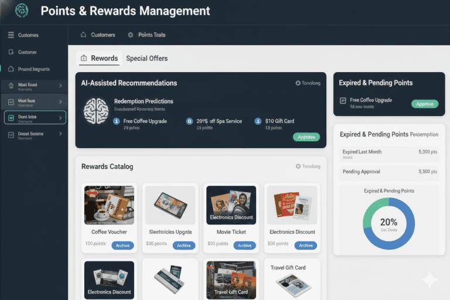Switch to the Special Offers tab

tap(146, 59)
